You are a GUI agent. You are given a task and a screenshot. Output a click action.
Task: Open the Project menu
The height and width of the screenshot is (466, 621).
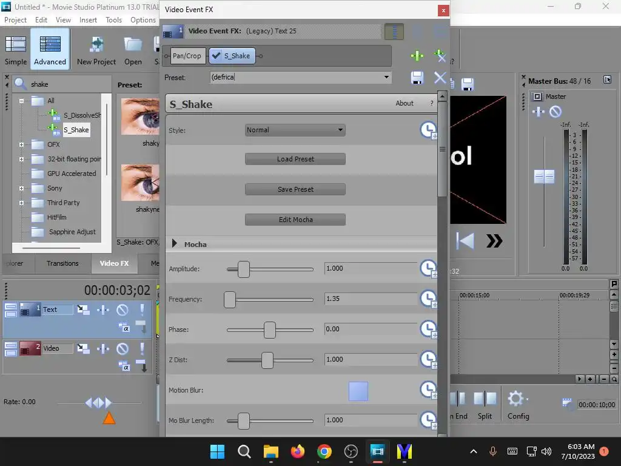click(x=15, y=20)
